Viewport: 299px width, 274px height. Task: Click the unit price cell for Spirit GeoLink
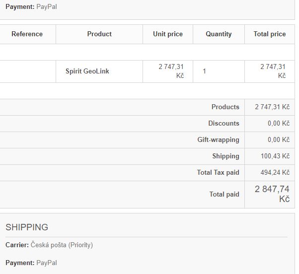click(x=171, y=71)
